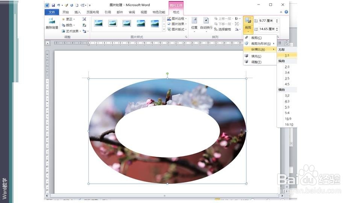Select the 2:3 portrait aspect ratio
361x203 pixels.
[x=287, y=67]
